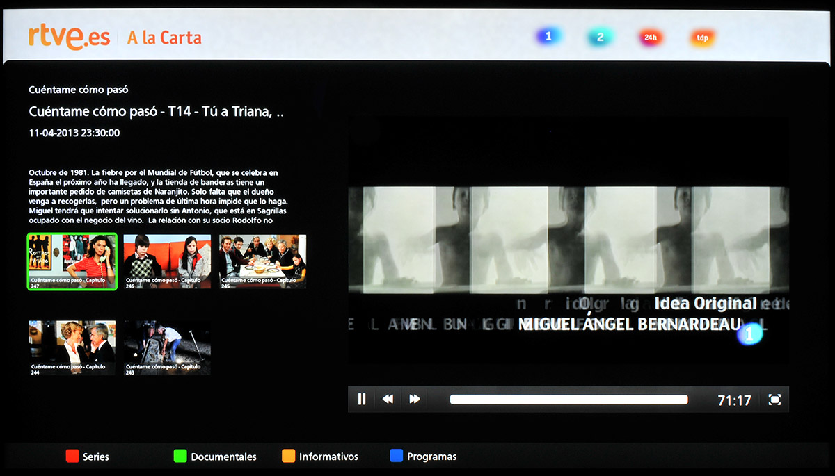The height and width of the screenshot is (476, 835).
Task: Go to Programas section
Action: coord(424,457)
